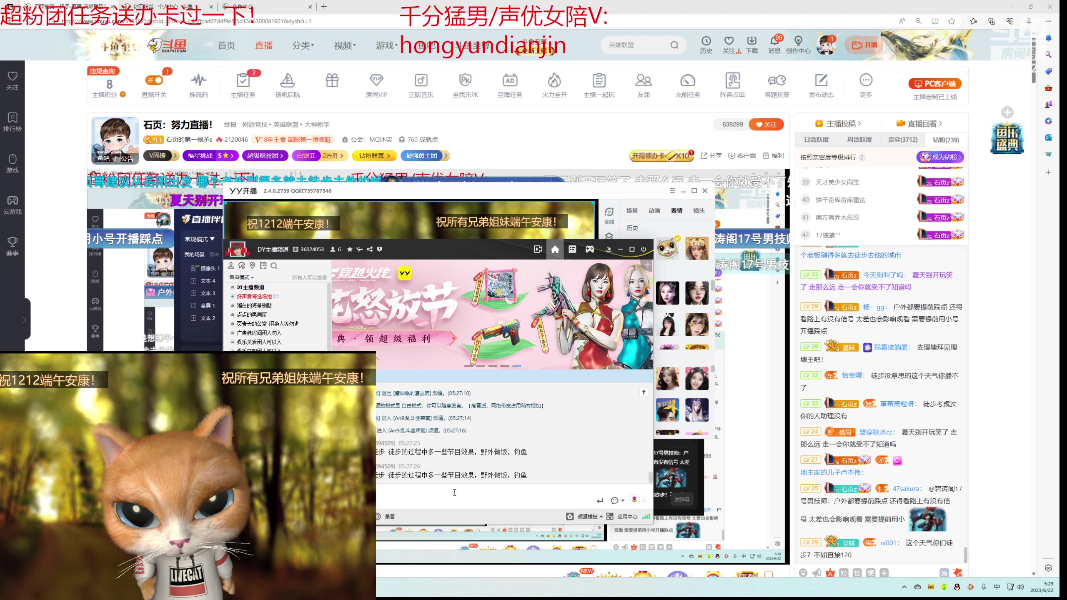This screenshot has width=1067, height=600.
Task: Click favorite star icon in YY channel bar
Action: click(350, 249)
